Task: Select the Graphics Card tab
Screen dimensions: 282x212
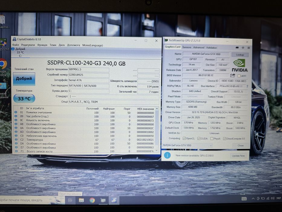Action: pos(173,47)
